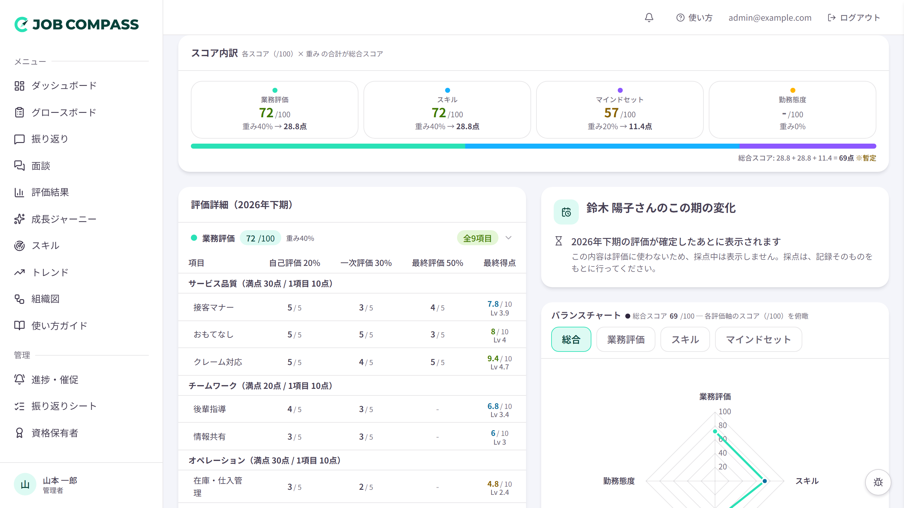This screenshot has height=508, width=904.
Task: Click the 全9項目 badge
Action: pyautogui.click(x=477, y=238)
